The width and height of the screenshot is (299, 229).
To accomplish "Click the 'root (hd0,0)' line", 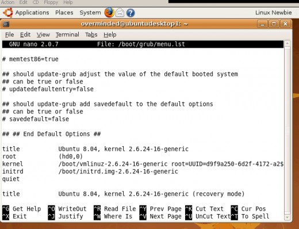I will coord(43,157).
